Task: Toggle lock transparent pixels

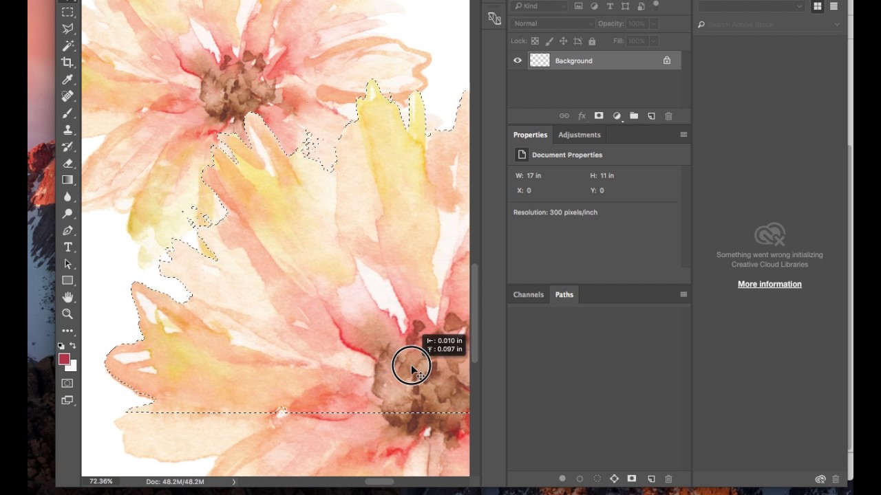Action: pos(535,41)
